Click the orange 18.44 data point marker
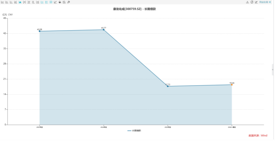This screenshot has width=275, height=141. tap(232, 85)
